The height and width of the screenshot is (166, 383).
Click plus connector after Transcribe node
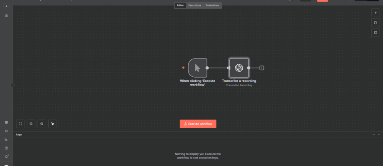click(x=262, y=68)
